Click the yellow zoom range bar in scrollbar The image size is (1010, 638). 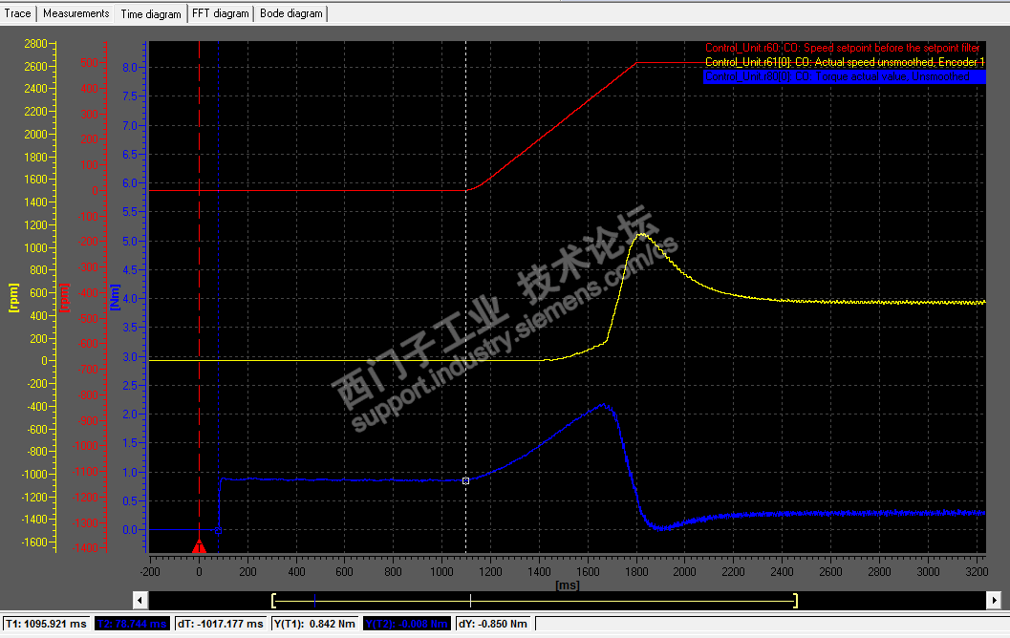pyautogui.click(x=535, y=601)
